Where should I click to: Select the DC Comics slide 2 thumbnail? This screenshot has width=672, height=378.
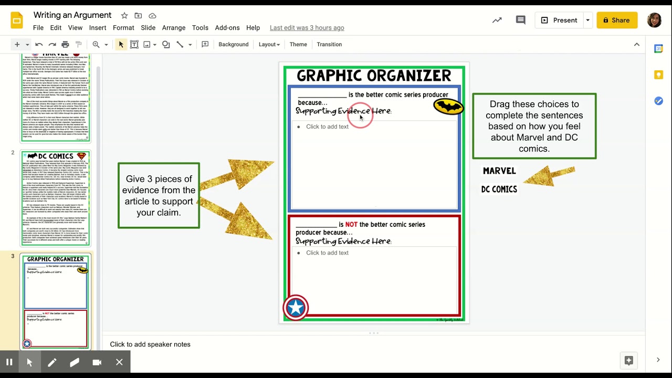[x=56, y=198]
